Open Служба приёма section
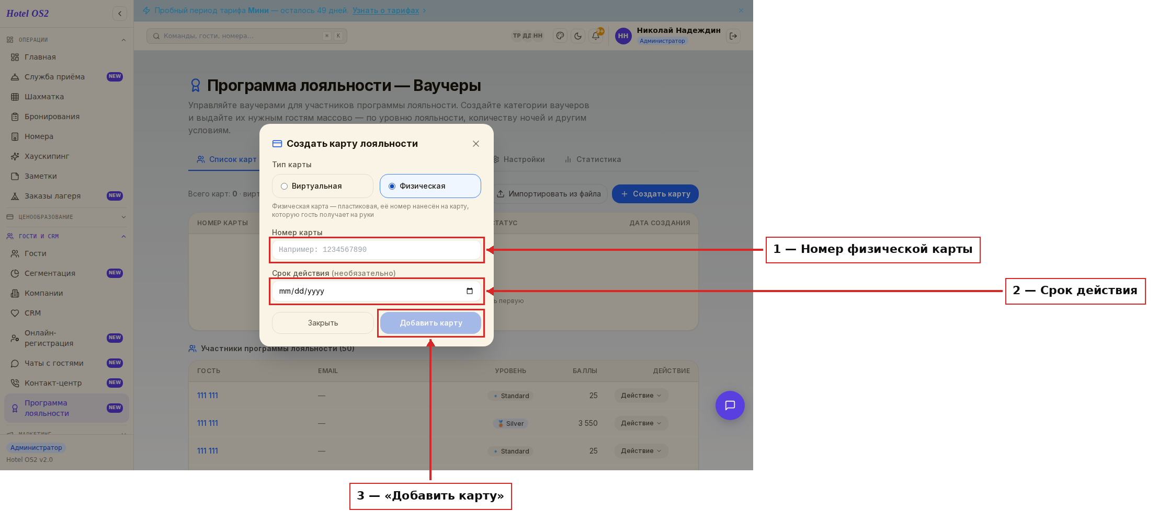1158x522 pixels. click(66, 77)
